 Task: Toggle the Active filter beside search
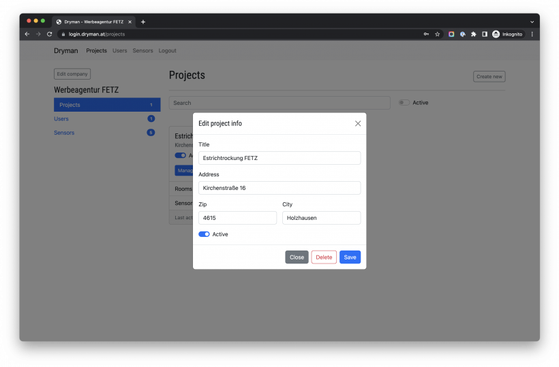point(404,103)
